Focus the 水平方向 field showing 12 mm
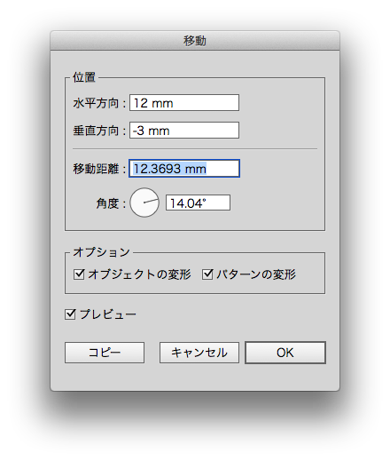This screenshot has height=461, width=390. [184, 103]
